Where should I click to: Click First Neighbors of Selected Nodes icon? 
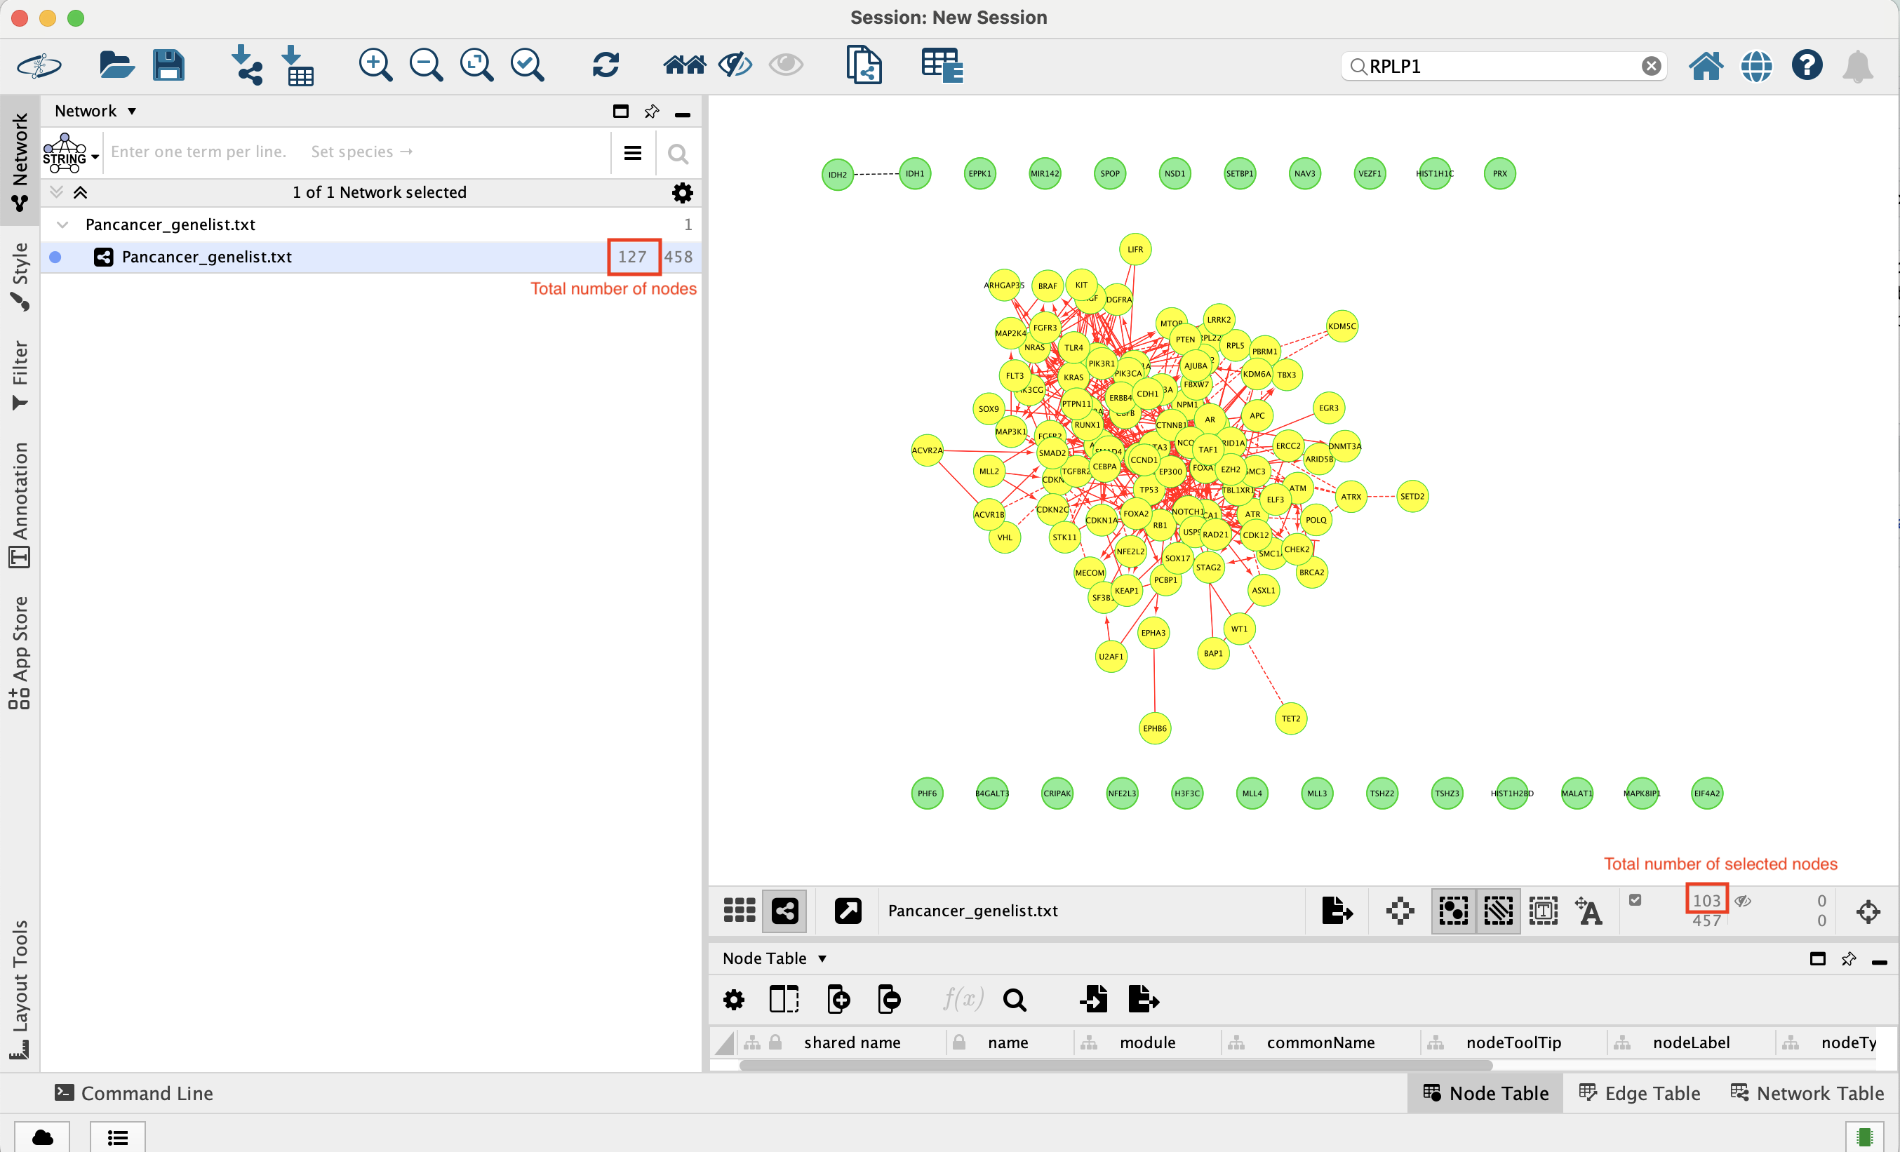point(684,65)
